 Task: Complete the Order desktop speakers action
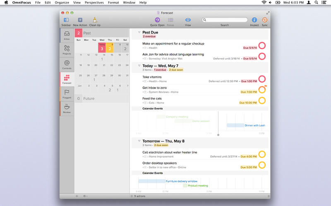(x=262, y=165)
